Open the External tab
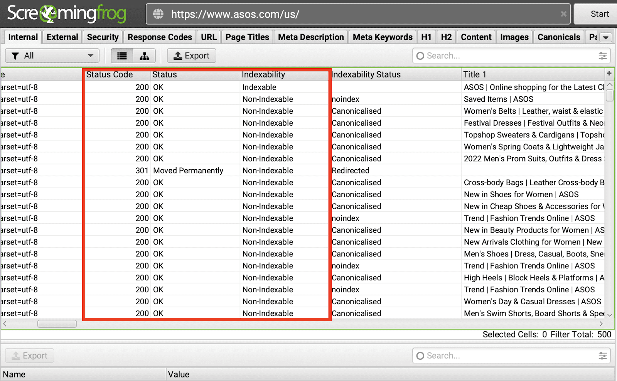Image resolution: width=617 pixels, height=381 pixels. coord(62,37)
